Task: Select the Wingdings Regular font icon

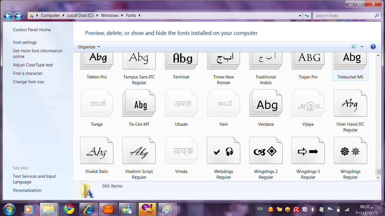Action: pos(350,150)
